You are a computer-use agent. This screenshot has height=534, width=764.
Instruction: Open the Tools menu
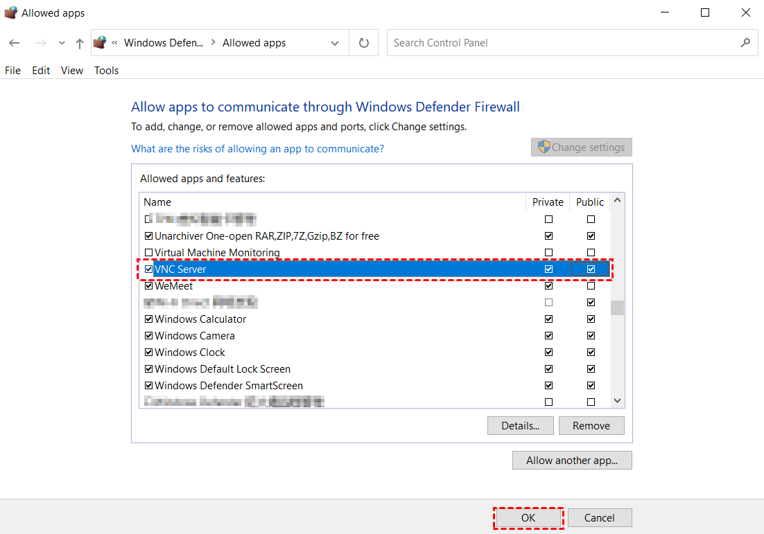pyautogui.click(x=106, y=71)
